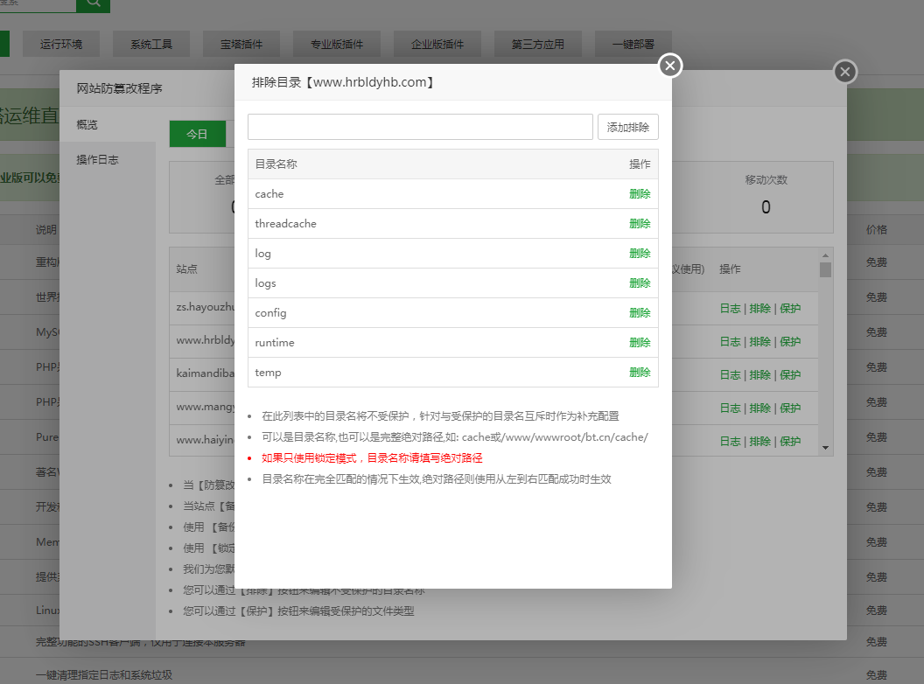Open 排除 for zs.hayouzhu site row
924x684 pixels.
pos(760,309)
